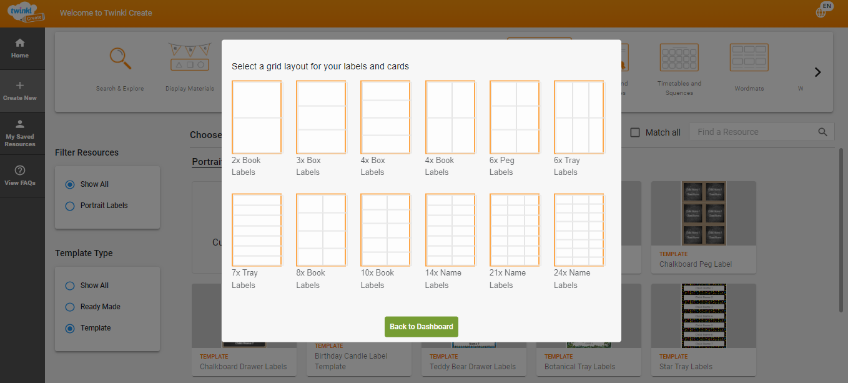Click the Create New sidebar button
848x383 pixels.
[20, 91]
